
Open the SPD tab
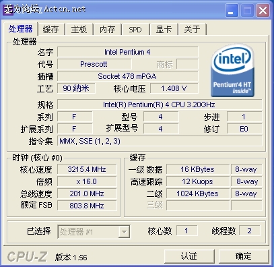coord(135,30)
